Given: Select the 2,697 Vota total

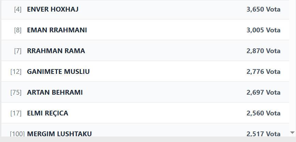Looking at the screenshot, I should [x=263, y=92].
